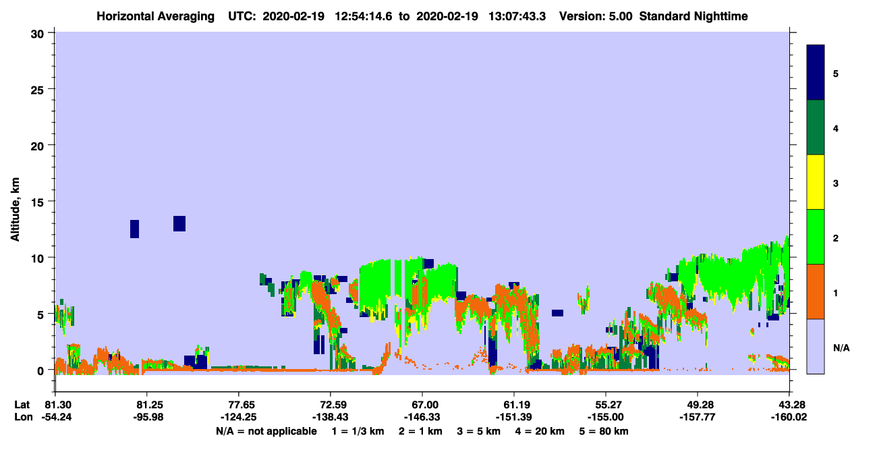This screenshot has height=450, width=877.
Task: Click the bright green colorbar segment labeled 2
Action: 816,237
